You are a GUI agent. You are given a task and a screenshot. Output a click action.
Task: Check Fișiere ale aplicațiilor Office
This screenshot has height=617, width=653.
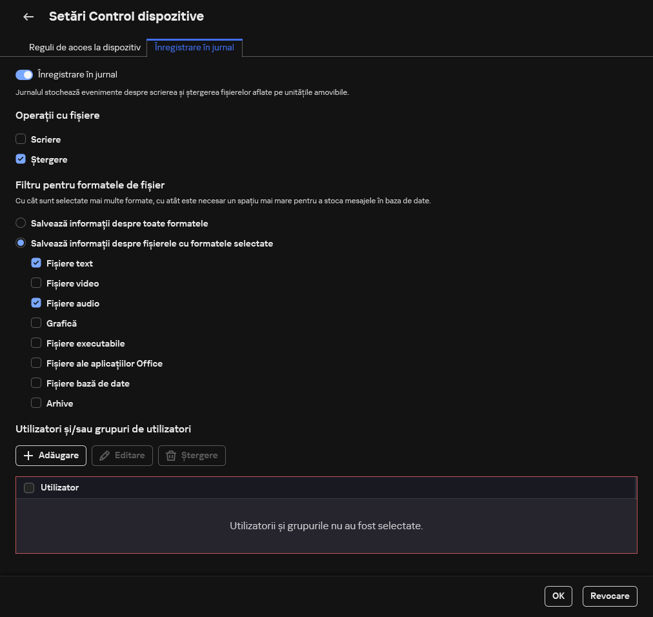point(36,363)
